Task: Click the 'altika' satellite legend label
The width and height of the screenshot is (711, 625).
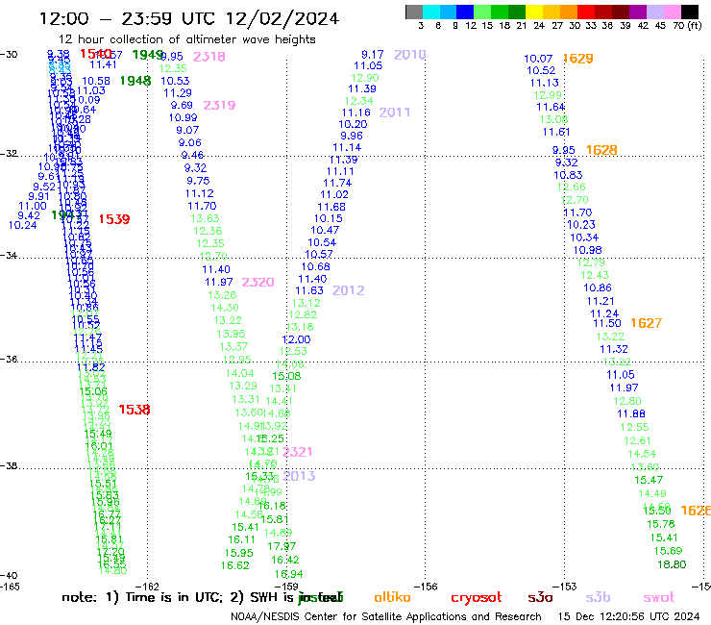Action: click(392, 597)
